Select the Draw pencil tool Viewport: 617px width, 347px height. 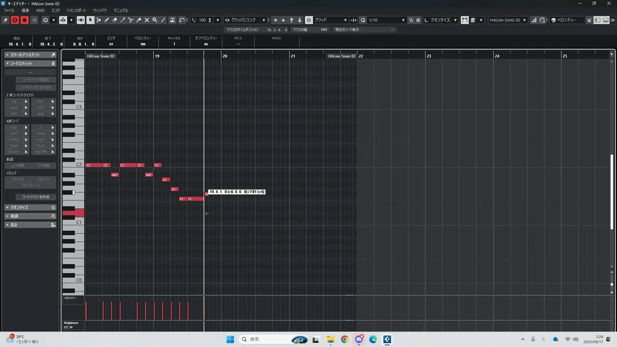tap(107, 20)
